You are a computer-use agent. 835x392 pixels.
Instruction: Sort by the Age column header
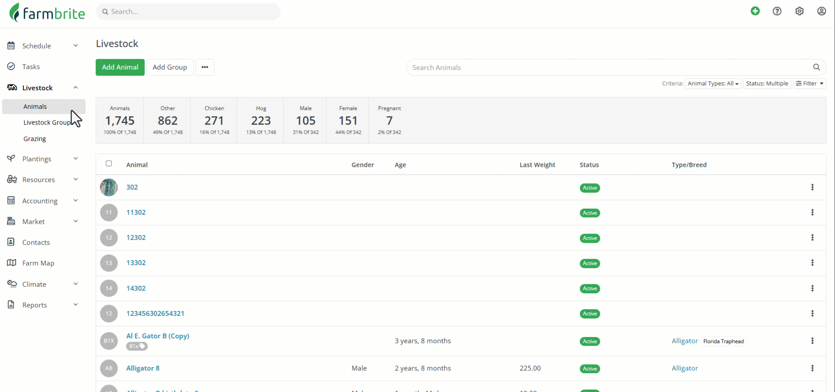pos(400,165)
